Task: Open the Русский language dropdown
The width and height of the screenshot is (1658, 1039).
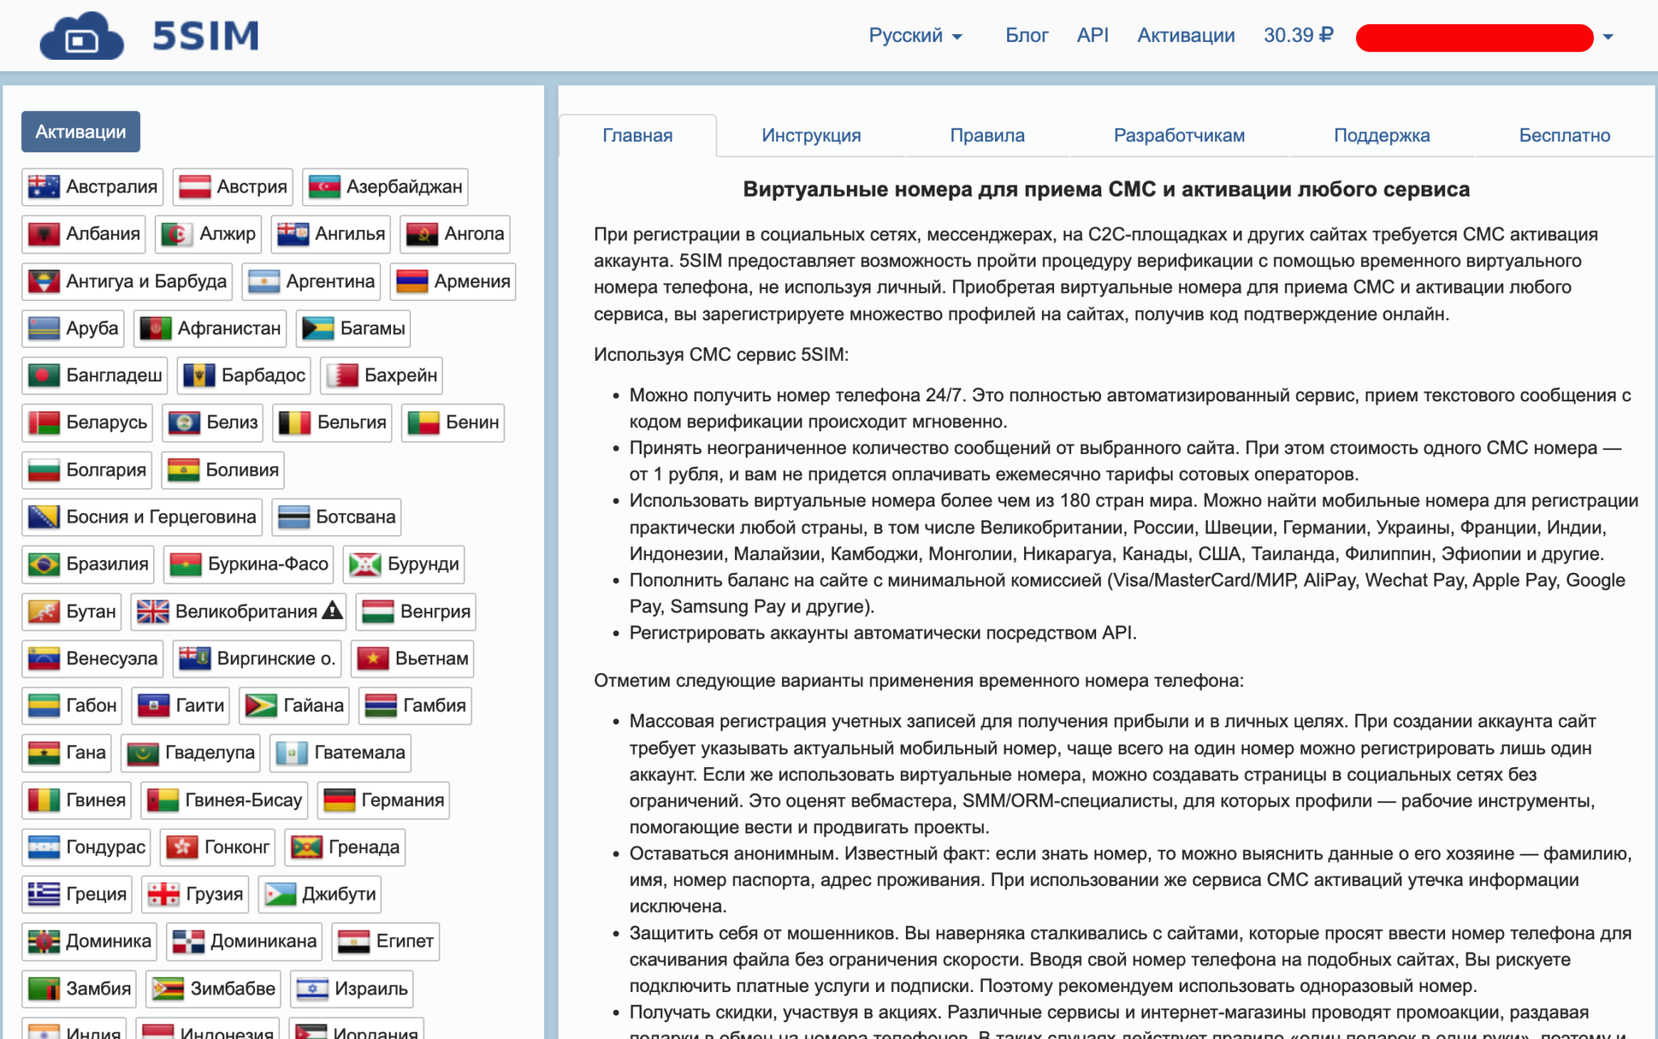Action: tap(915, 36)
